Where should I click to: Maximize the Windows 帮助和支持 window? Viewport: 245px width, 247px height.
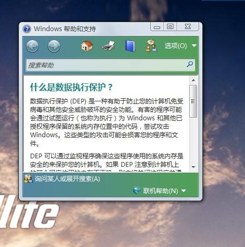[x=170, y=26]
